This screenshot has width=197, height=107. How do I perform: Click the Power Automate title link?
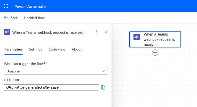(30, 6)
